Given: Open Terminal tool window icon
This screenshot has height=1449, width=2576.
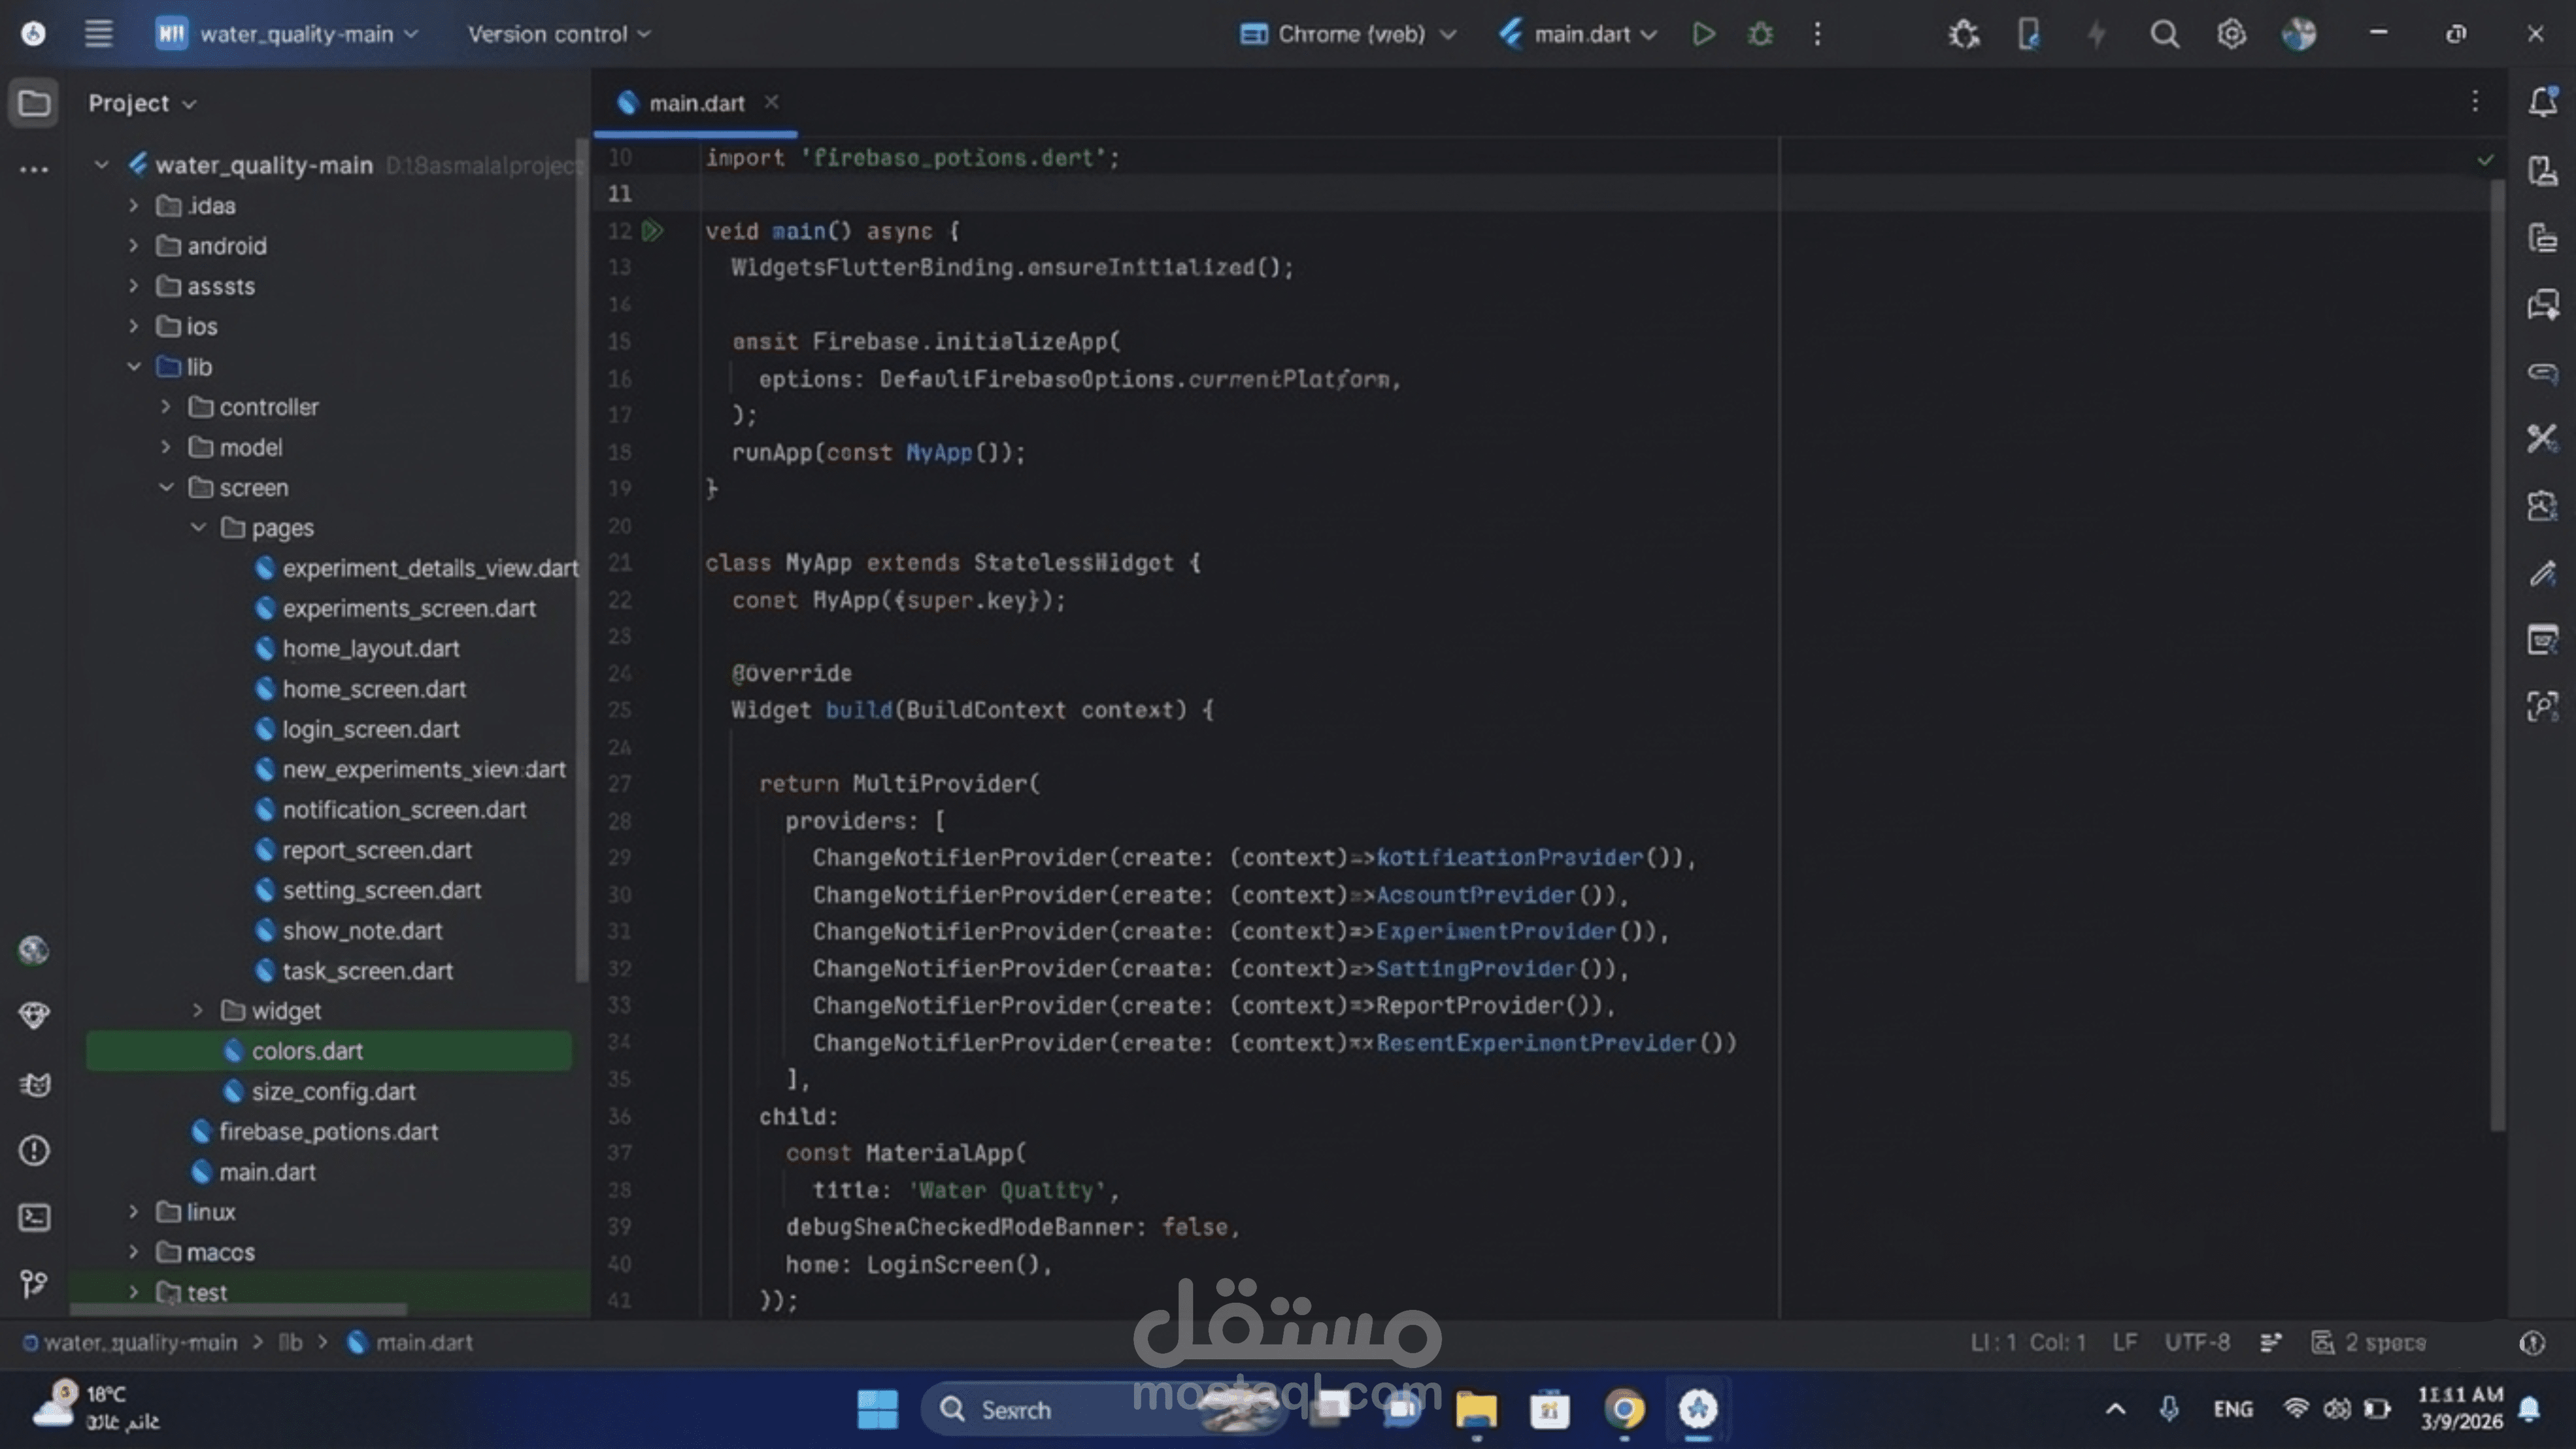Looking at the screenshot, I should [x=34, y=1217].
